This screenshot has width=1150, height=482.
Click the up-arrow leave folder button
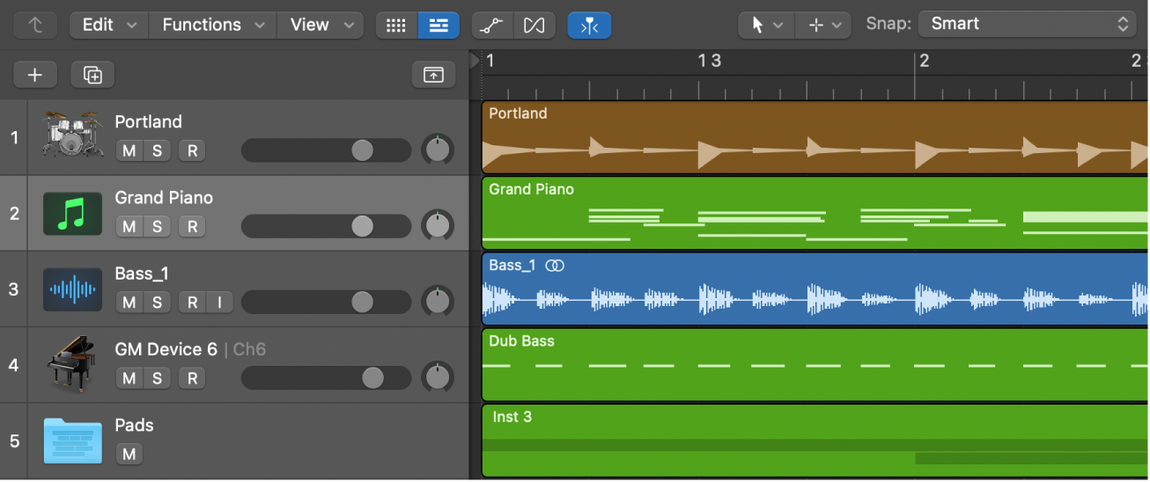point(35,25)
